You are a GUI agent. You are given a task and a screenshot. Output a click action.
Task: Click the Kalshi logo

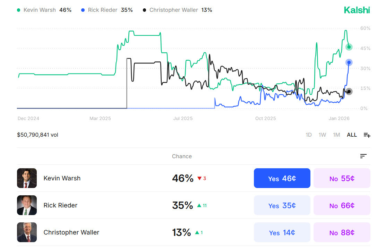click(357, 10)
